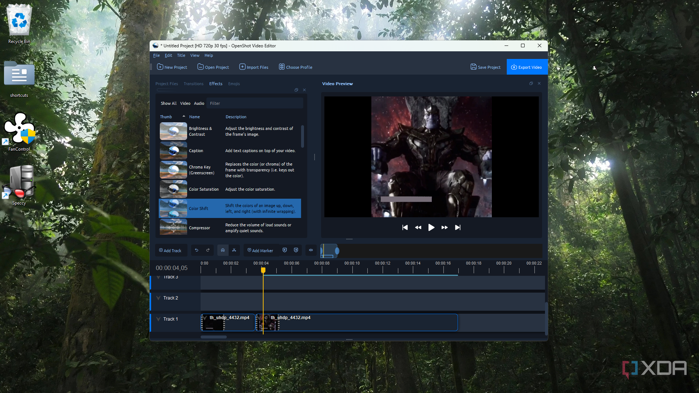
Task: Click the fast forward button
Action: 445,227
